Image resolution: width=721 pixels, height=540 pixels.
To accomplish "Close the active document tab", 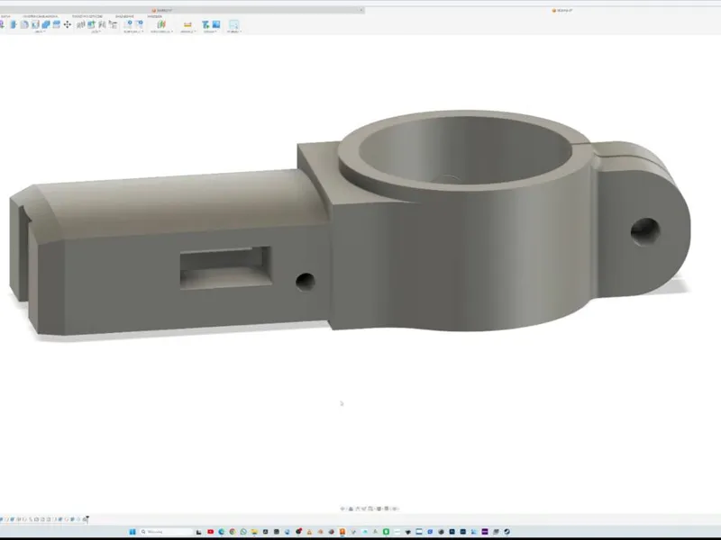I will click(x=361, y=10).
